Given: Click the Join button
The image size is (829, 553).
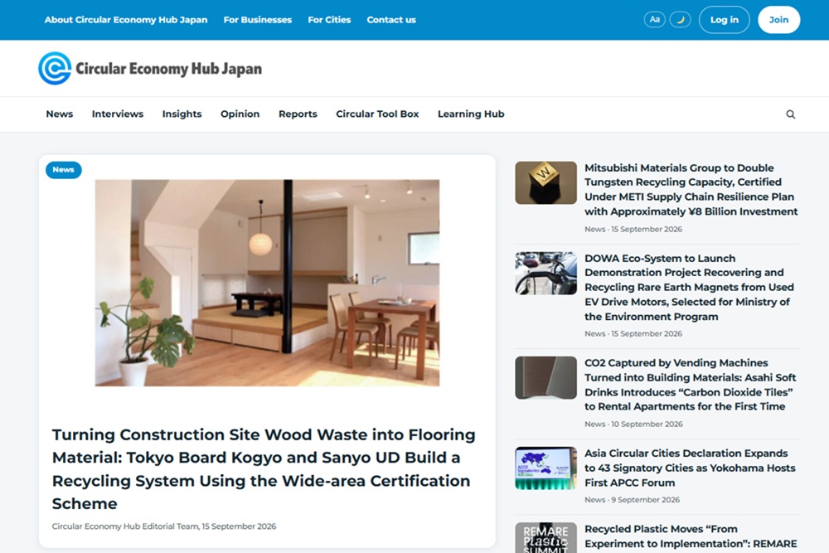Looking at the screenshot, I should [x=778, y=20].
